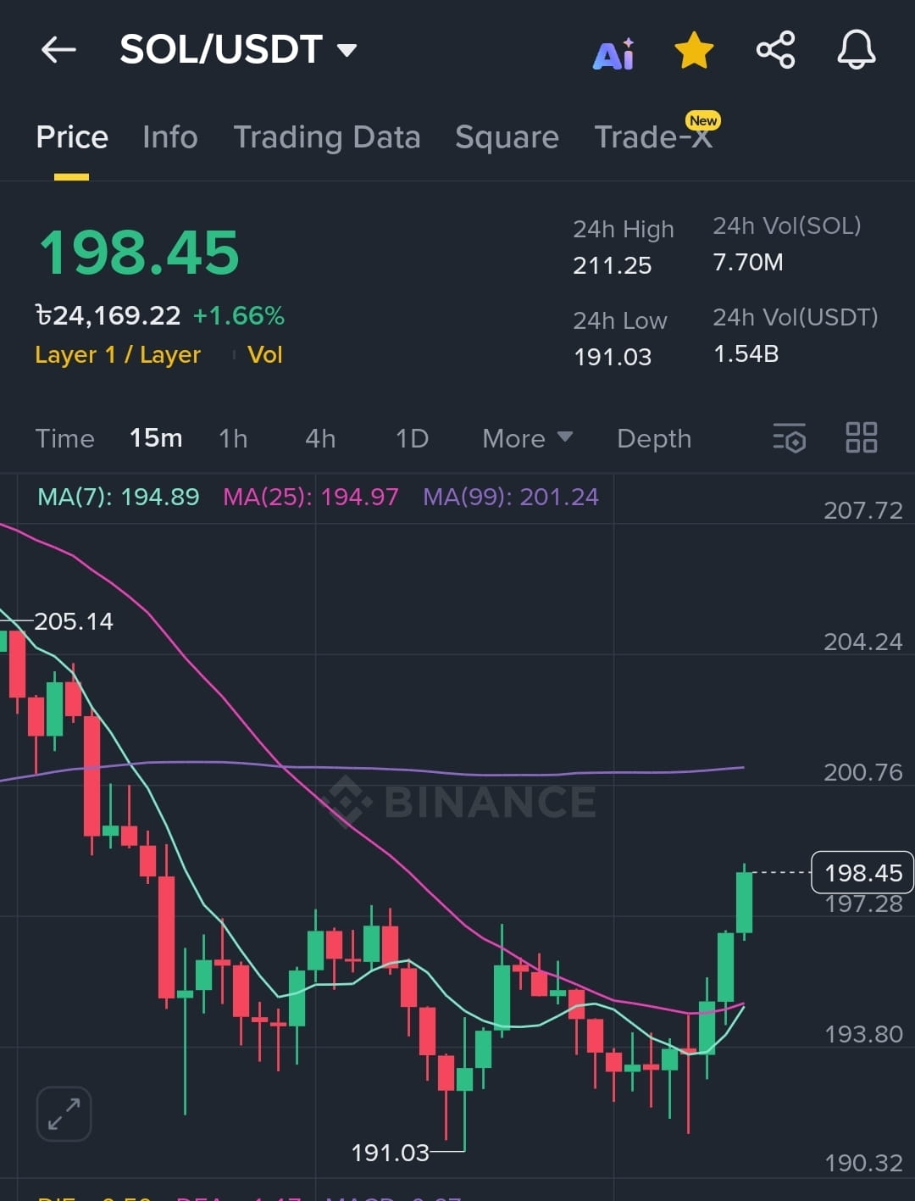Tap the 207.72 axis price label
The image size is (915, 1201).
tap(863, 510)
